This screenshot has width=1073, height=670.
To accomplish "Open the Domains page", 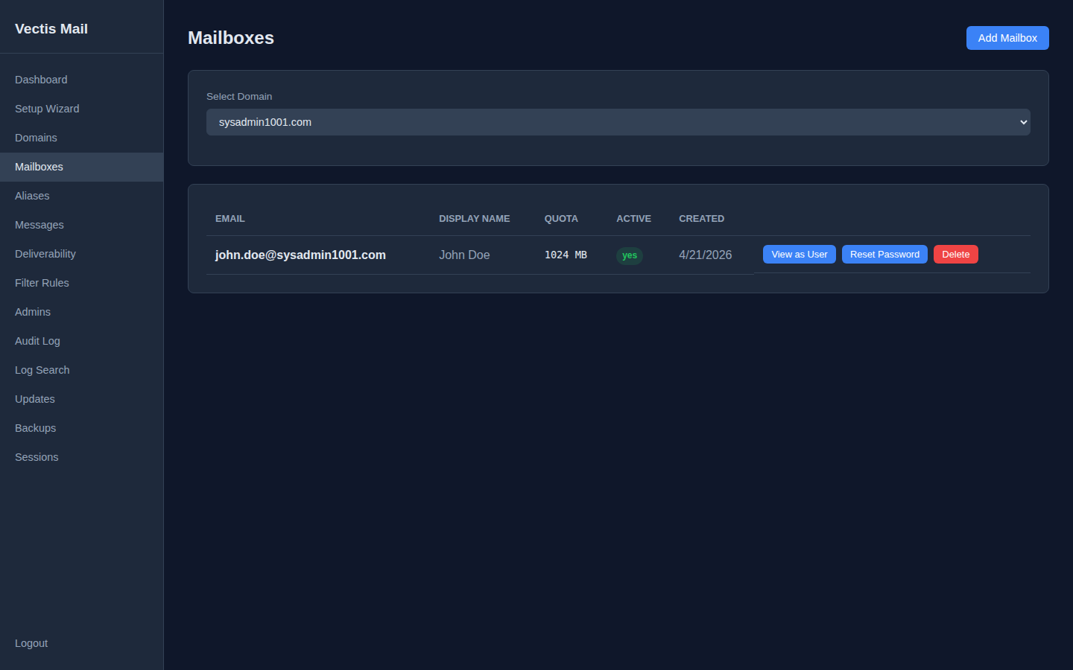I will [81, 138].
